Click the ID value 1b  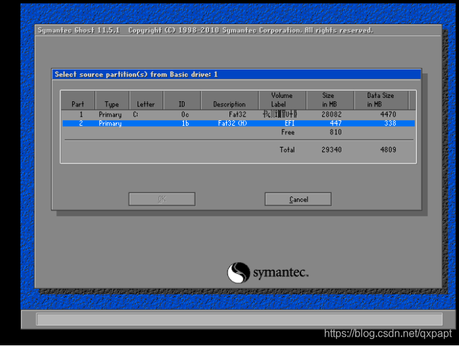(x=185, y=124)
